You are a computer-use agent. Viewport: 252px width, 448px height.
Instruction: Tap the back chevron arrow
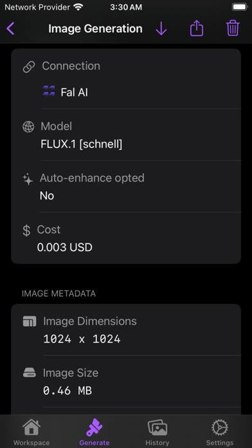(x=10, y=28)
